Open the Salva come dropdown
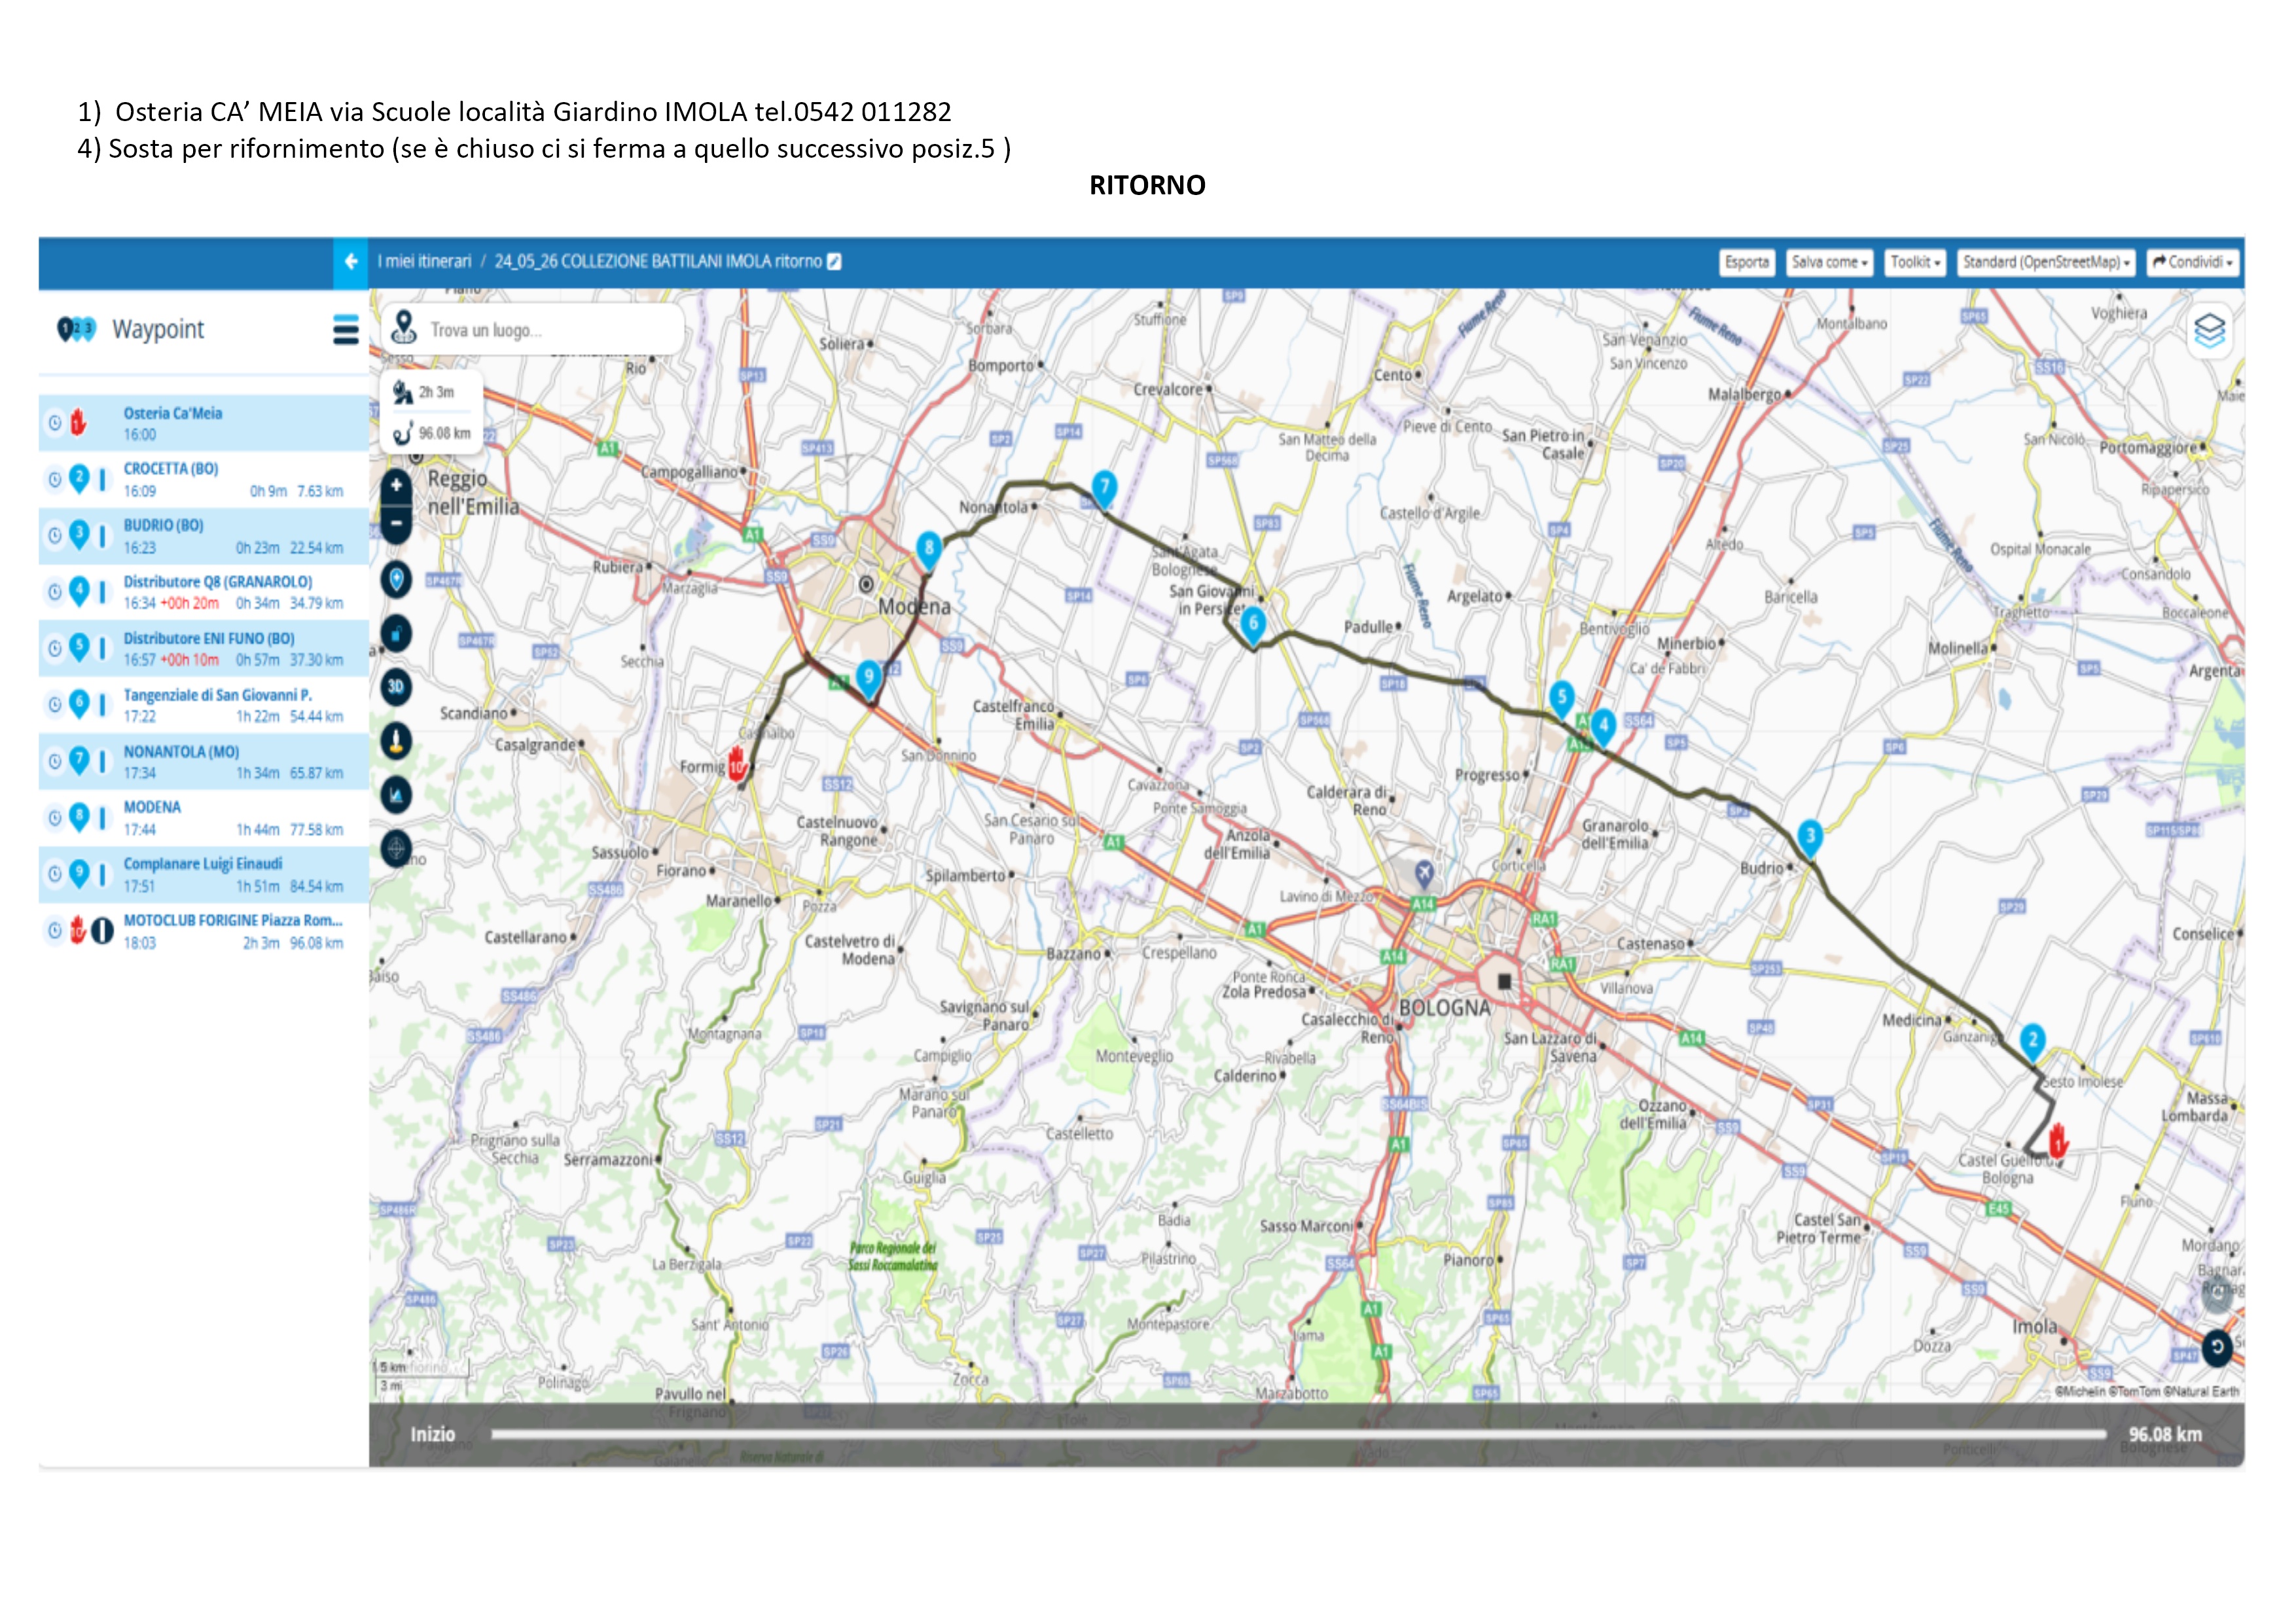 pyautogui.click(x=1829, y=262)
